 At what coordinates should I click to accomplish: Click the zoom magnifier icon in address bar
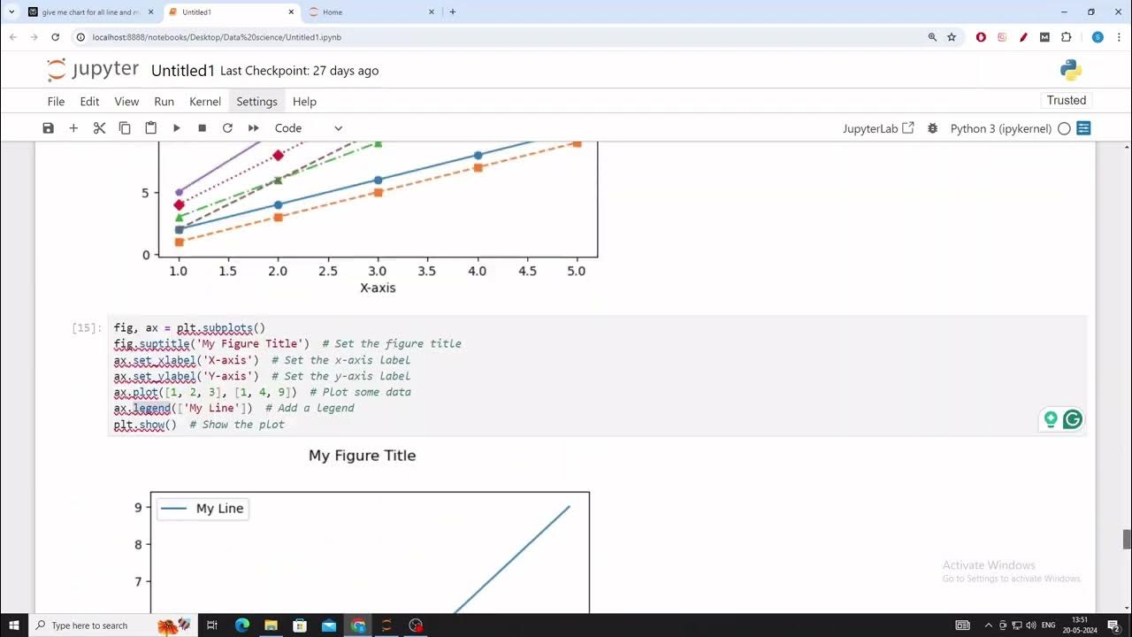click(932, 37)
